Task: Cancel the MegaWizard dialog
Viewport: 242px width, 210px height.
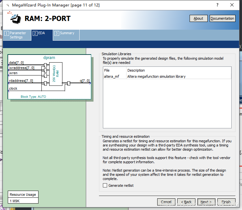Action: 166,202
